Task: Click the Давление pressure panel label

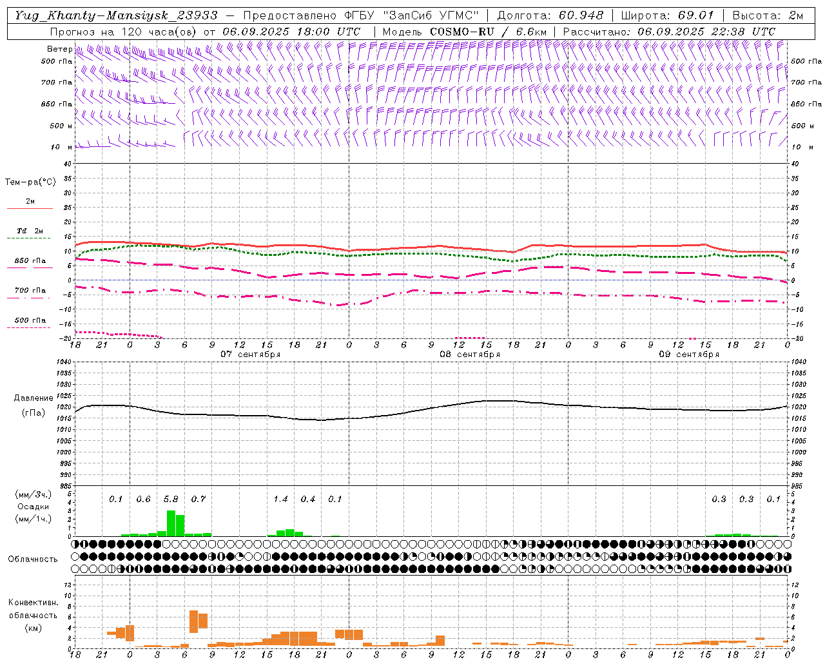Action: point(34,398)
